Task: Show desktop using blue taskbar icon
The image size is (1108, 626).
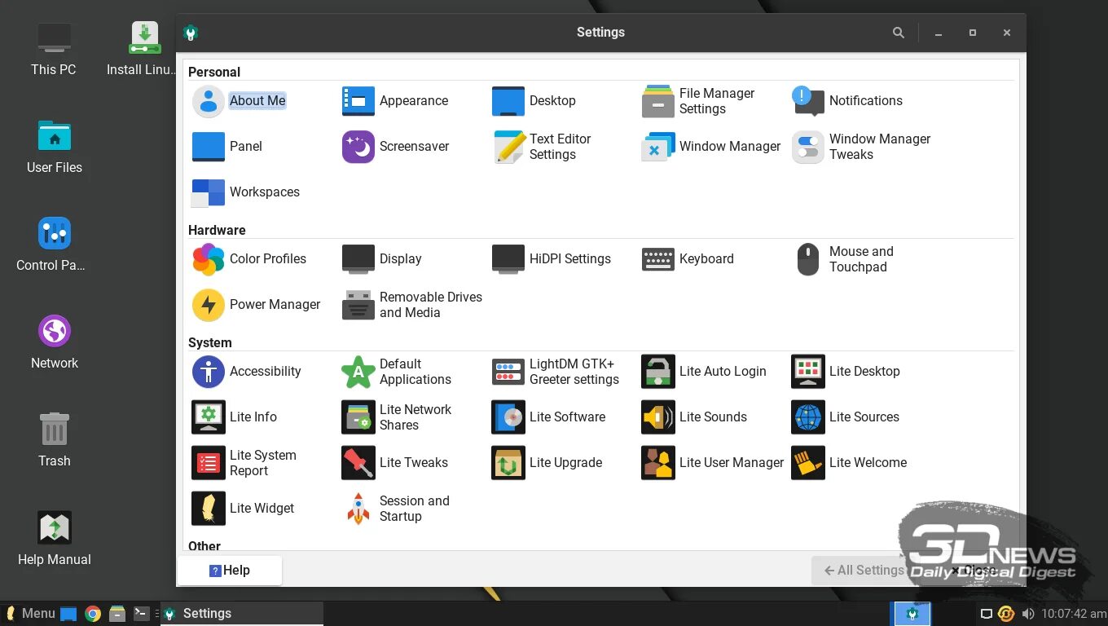Action: point(68,614)
